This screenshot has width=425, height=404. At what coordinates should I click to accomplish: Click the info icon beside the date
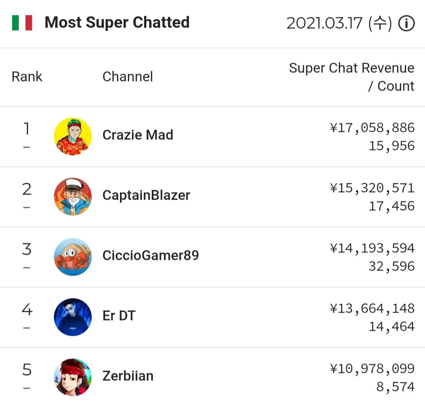[x=407, y=24]
